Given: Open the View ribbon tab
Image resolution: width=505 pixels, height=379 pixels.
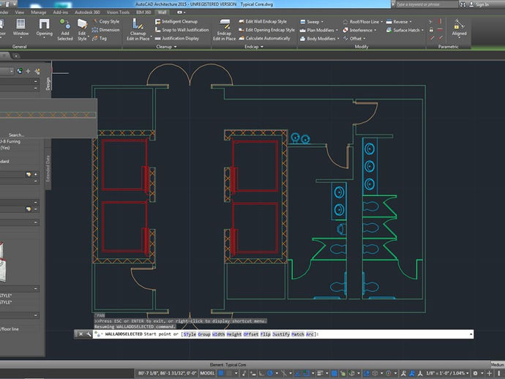Looking at the screenshot, I should click(x=20, y=12).
